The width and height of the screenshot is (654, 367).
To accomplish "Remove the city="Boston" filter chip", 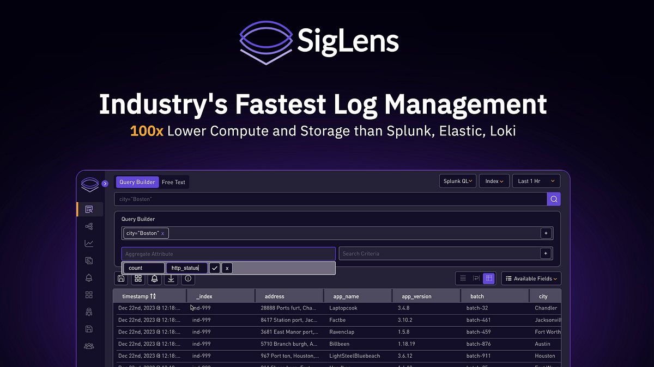I will (x=162, y=233).
